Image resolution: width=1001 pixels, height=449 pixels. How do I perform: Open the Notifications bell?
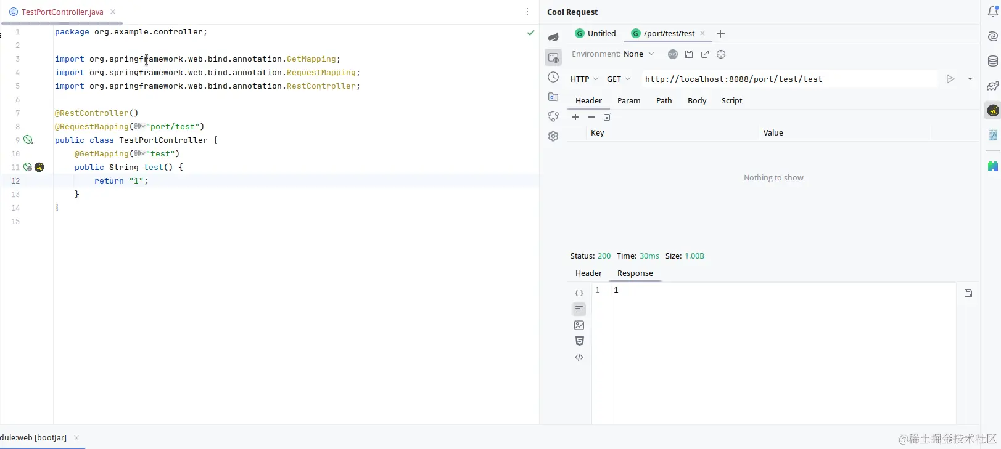(993, 12)
